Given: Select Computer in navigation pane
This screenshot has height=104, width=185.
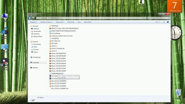Looking at the screenshot, I should pyautogui.click(x=36, y=62).
